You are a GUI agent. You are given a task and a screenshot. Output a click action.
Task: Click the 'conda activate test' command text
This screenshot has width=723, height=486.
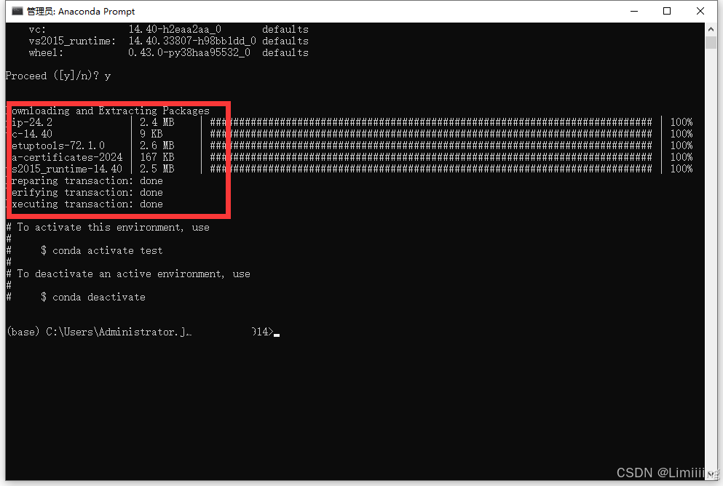108,250
